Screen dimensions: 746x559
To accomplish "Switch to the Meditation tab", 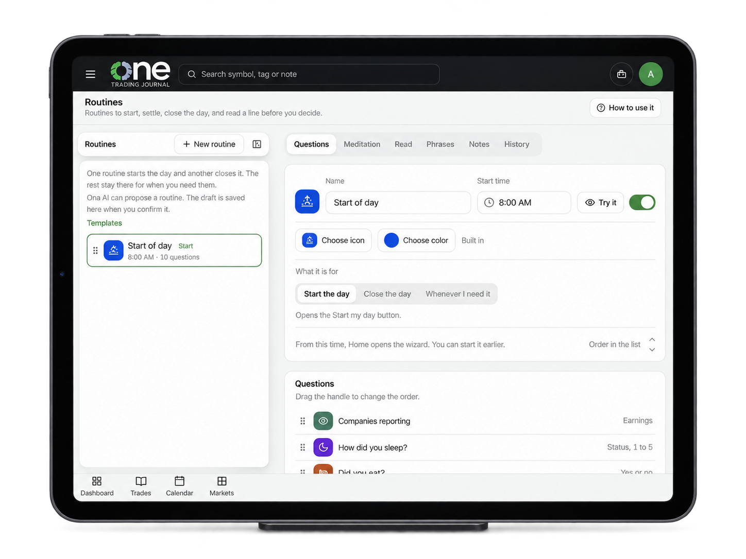I will pyautogui.click(x=362, y=144).
